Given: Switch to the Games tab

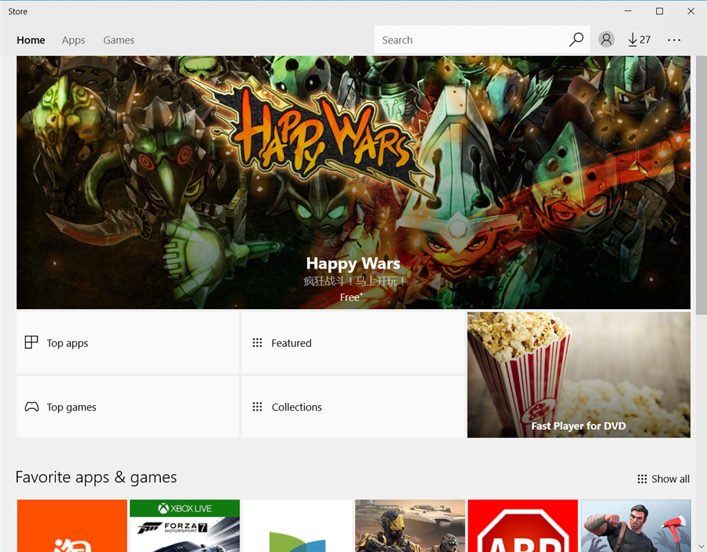Looking at the screenshot, I should coord(119,40).
